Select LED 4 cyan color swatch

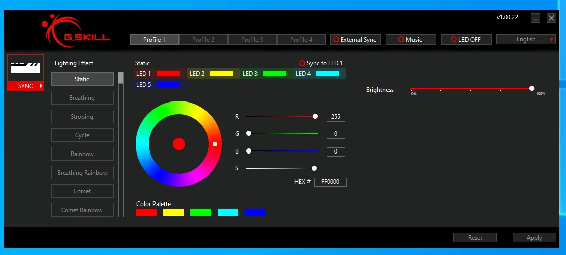coord(328,74)
